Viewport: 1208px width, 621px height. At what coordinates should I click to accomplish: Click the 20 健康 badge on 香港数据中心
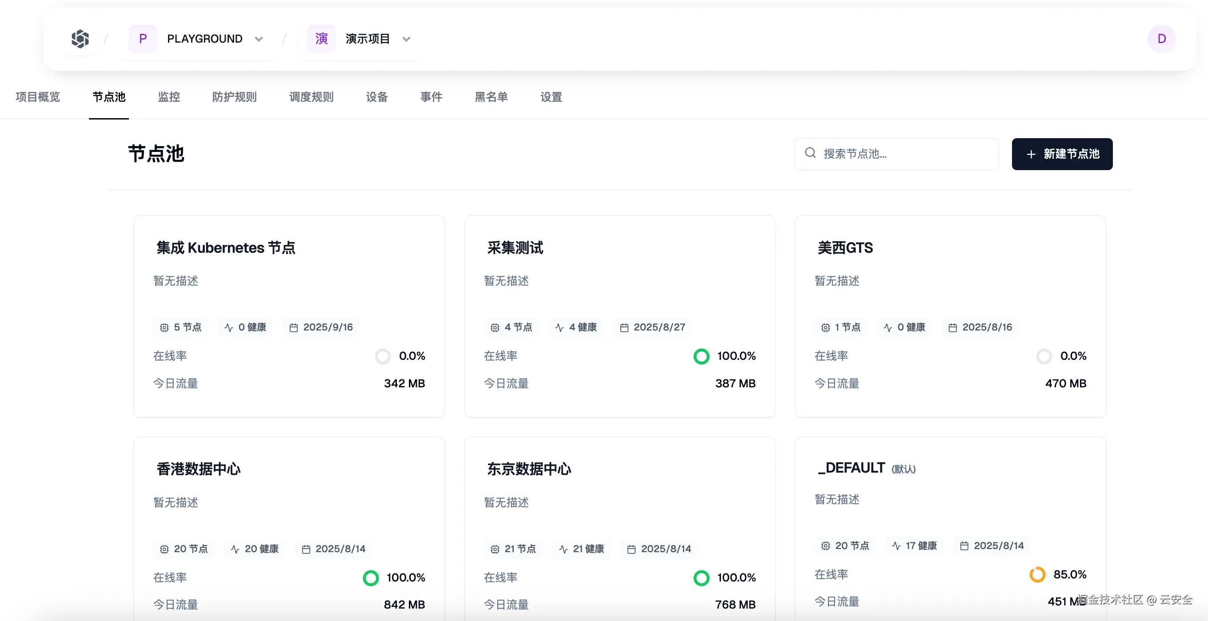(255, 549)
